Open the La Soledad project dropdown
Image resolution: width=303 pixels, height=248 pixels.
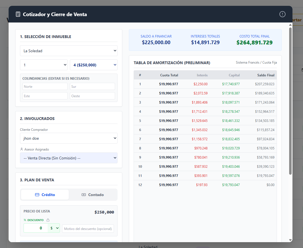[68, 51]
